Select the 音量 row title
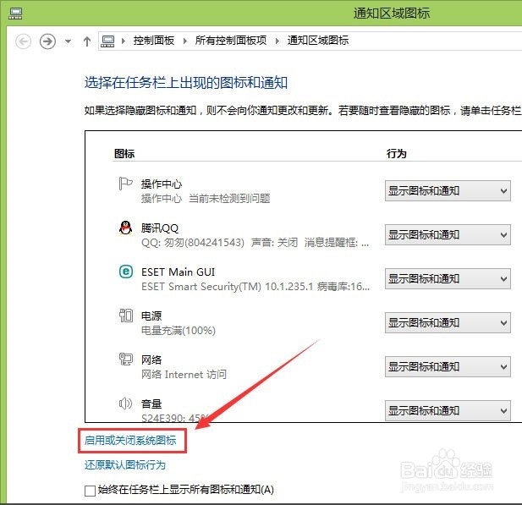Viewport: 522px width, 505px height. pos(151,403)
